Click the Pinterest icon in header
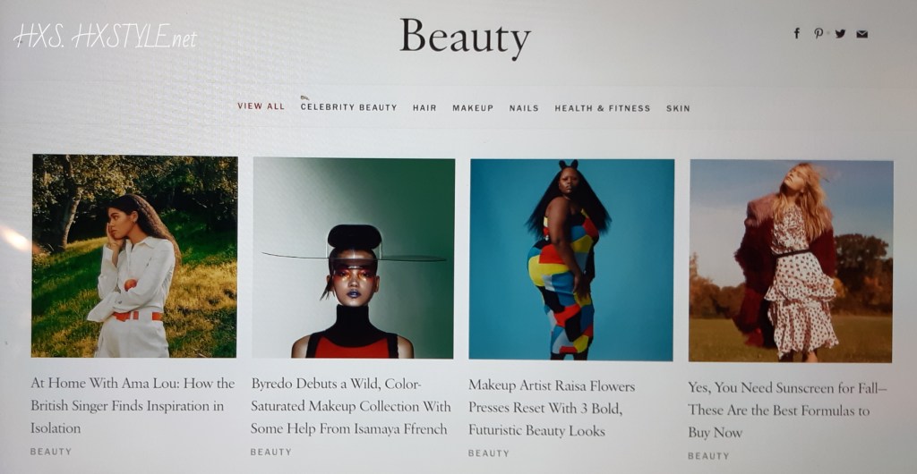The image size is (917, 474). (818, 33)
